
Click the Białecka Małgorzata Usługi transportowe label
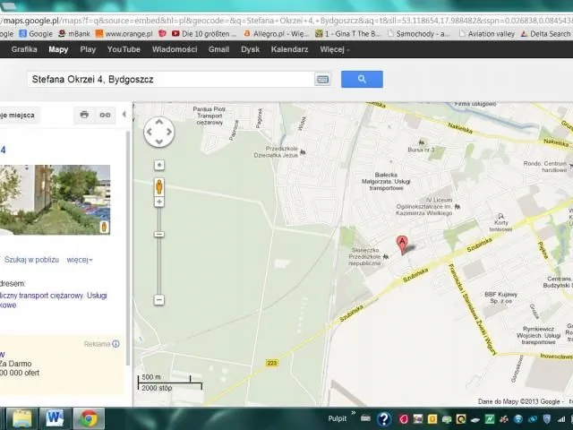pos(386,181)
